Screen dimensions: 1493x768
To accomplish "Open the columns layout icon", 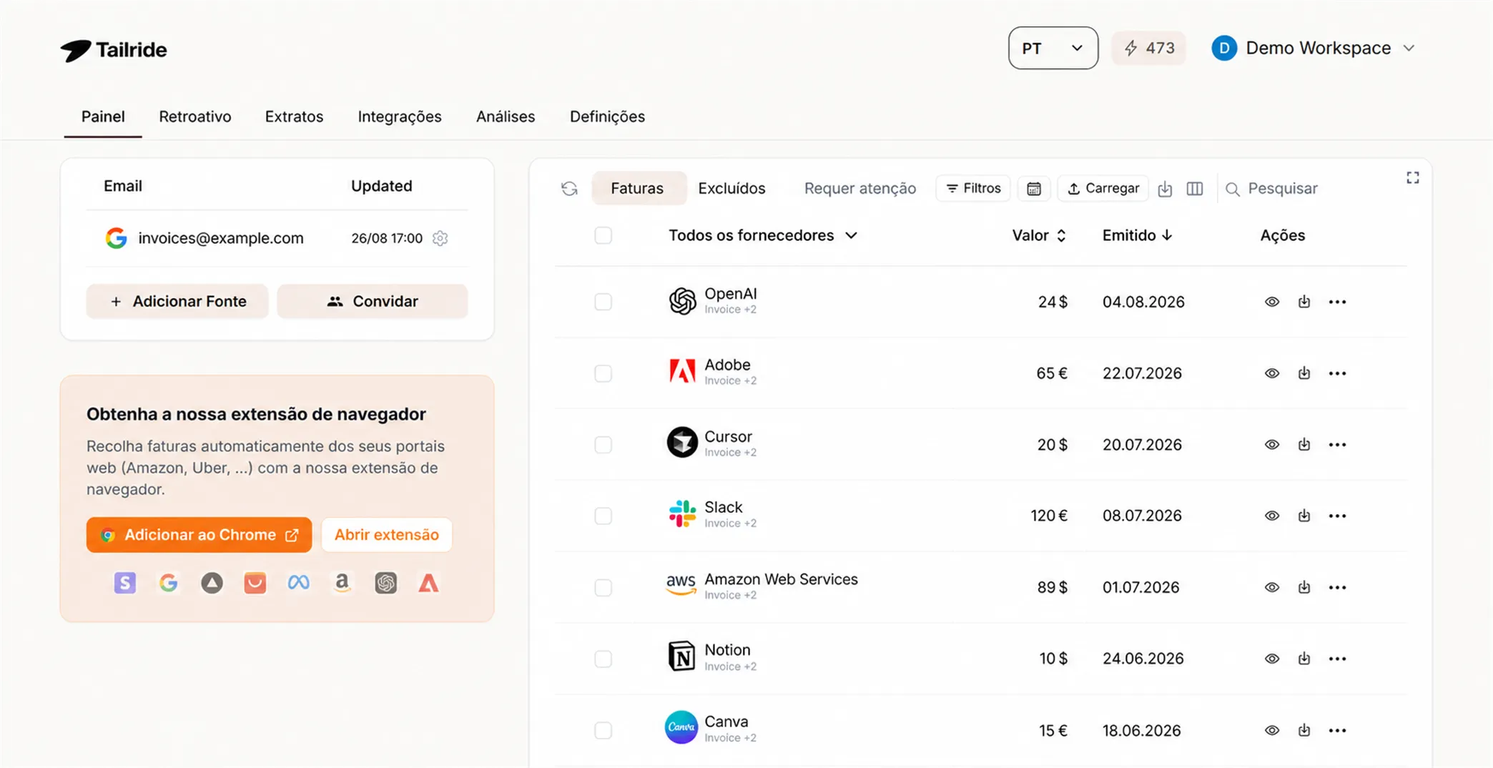I will (1195, 188).
